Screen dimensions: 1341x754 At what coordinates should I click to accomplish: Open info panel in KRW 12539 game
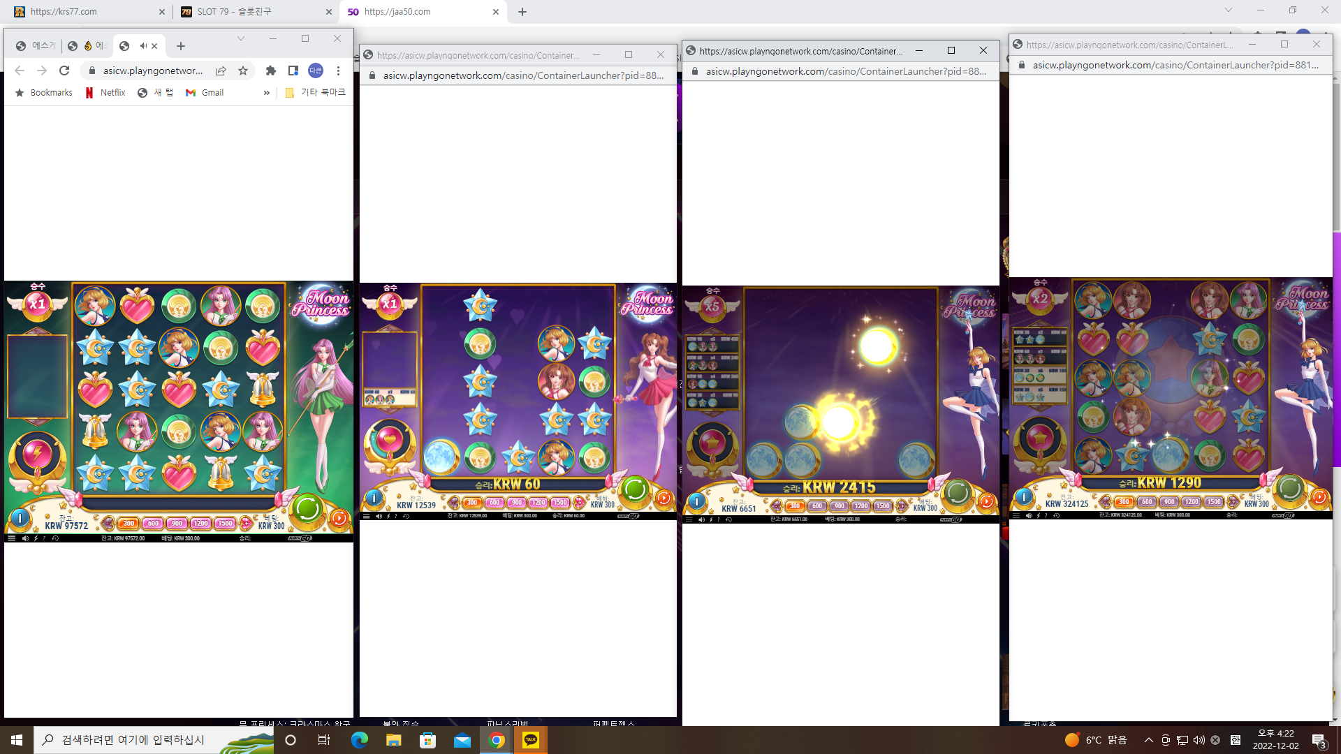[x=374, y=498]
